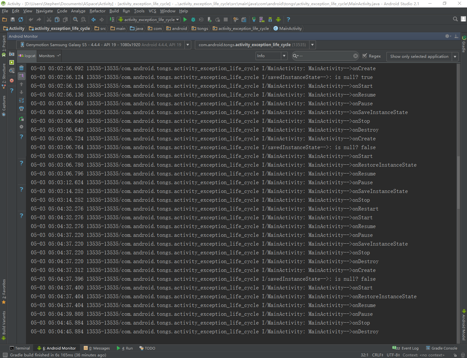The image size is (467, 358).
Task: Start debugging with the Debug bug icon
Action: (193, 20)
